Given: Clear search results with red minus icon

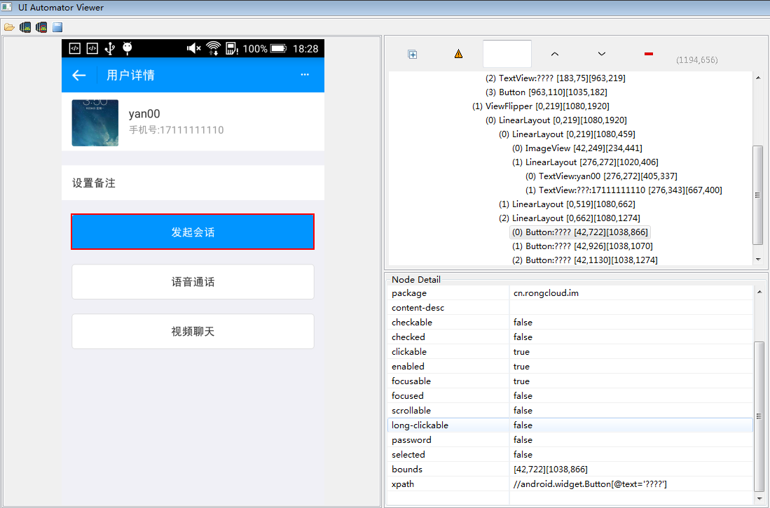Looking at the screenshot, I should [x=649, y=54].
